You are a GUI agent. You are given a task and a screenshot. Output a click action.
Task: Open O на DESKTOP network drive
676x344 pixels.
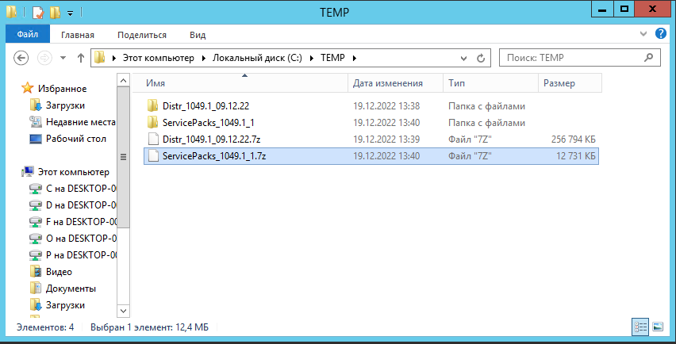(x=81, y=239)
